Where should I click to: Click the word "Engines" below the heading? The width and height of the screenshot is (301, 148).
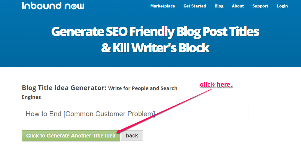coord(31,97)
